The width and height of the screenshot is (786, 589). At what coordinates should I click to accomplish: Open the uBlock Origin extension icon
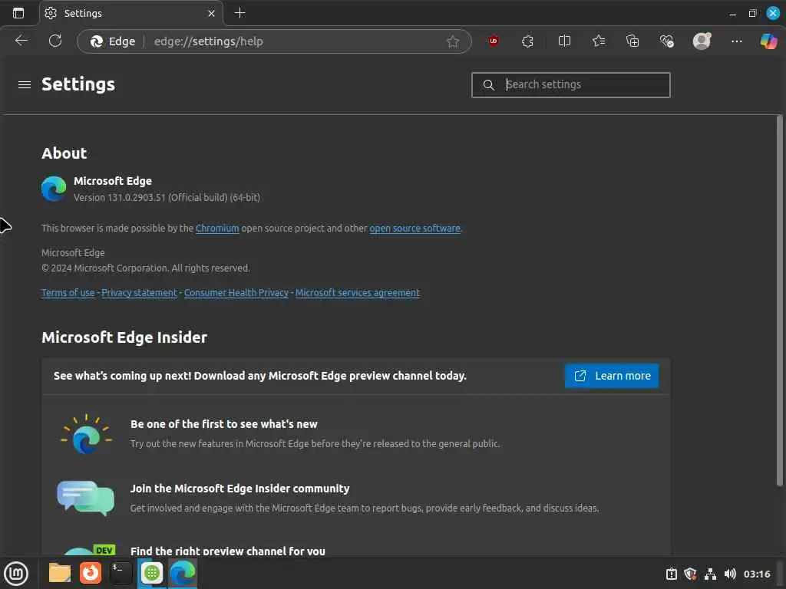coord(494,41)
